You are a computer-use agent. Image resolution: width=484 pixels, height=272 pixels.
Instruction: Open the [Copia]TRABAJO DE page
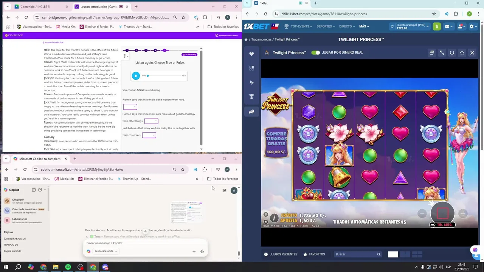click(15, 239)
